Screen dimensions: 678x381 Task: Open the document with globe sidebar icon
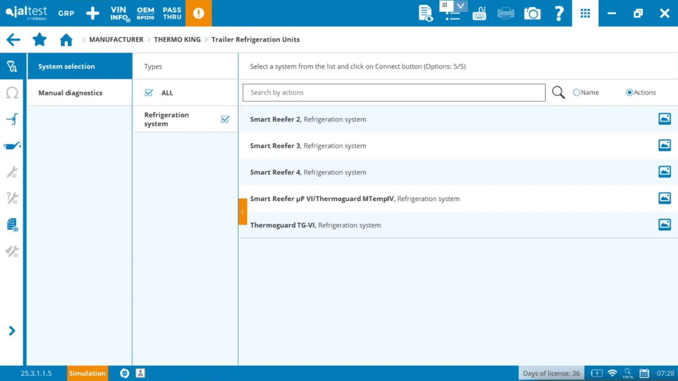tap(12, 225)
